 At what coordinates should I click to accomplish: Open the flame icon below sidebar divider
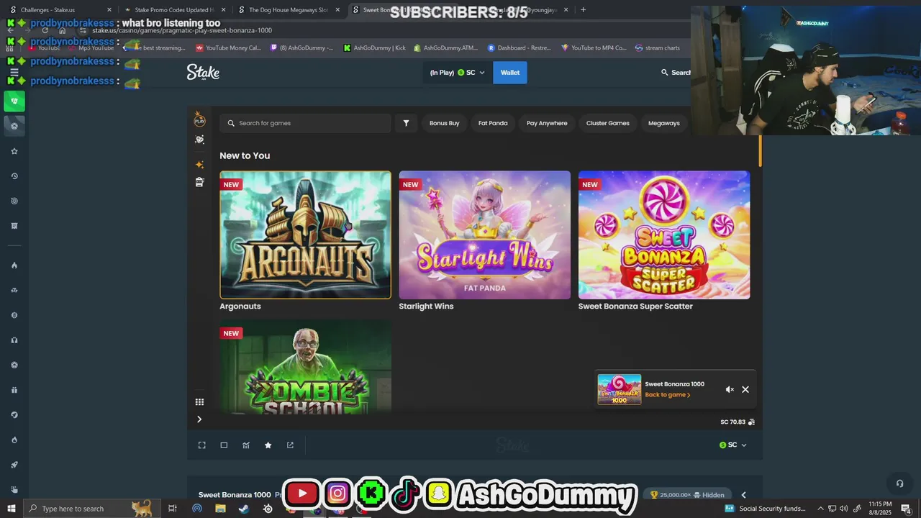coord(14,265)
